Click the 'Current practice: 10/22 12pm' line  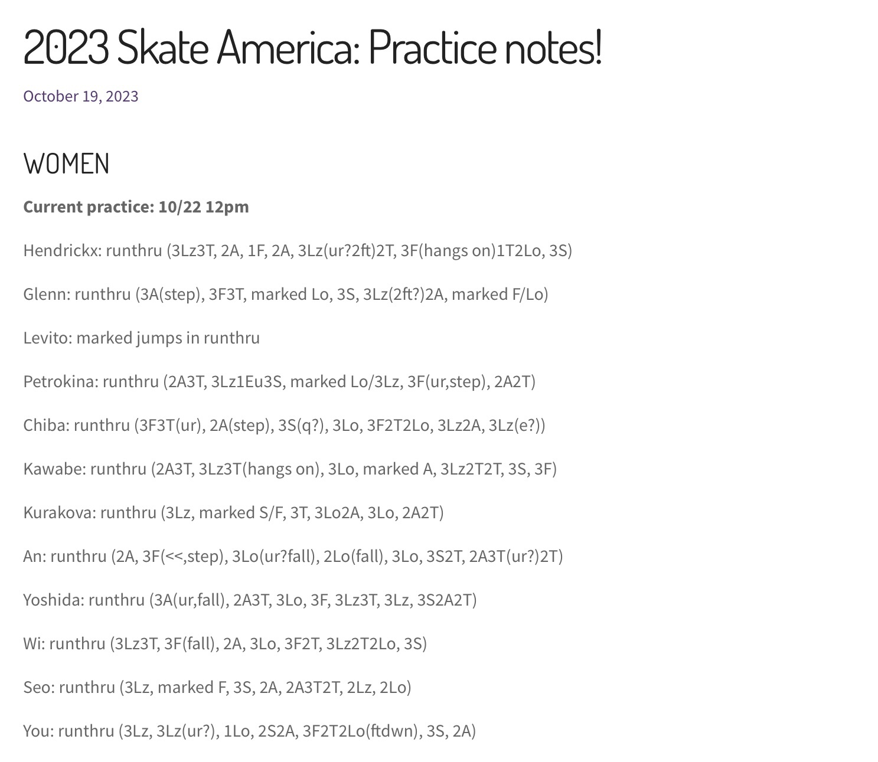pyautogui.click(x=136, y=207)
